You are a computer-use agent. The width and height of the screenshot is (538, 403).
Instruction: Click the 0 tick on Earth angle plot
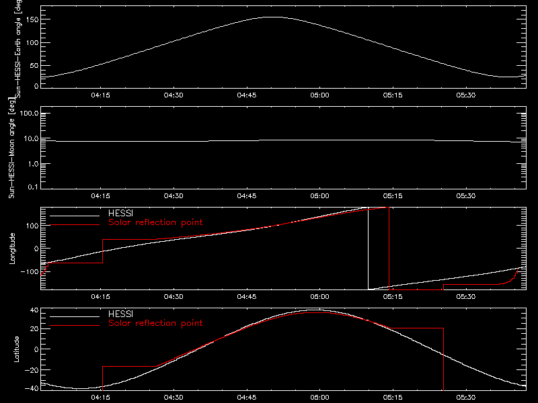[36, 86]
